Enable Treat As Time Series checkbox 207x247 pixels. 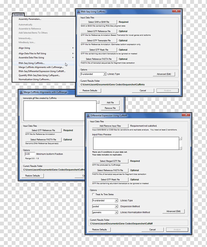click(93, 194)
